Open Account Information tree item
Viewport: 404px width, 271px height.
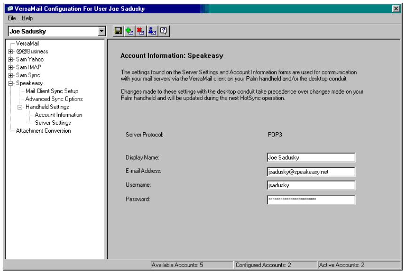click(x=58, y=115)
